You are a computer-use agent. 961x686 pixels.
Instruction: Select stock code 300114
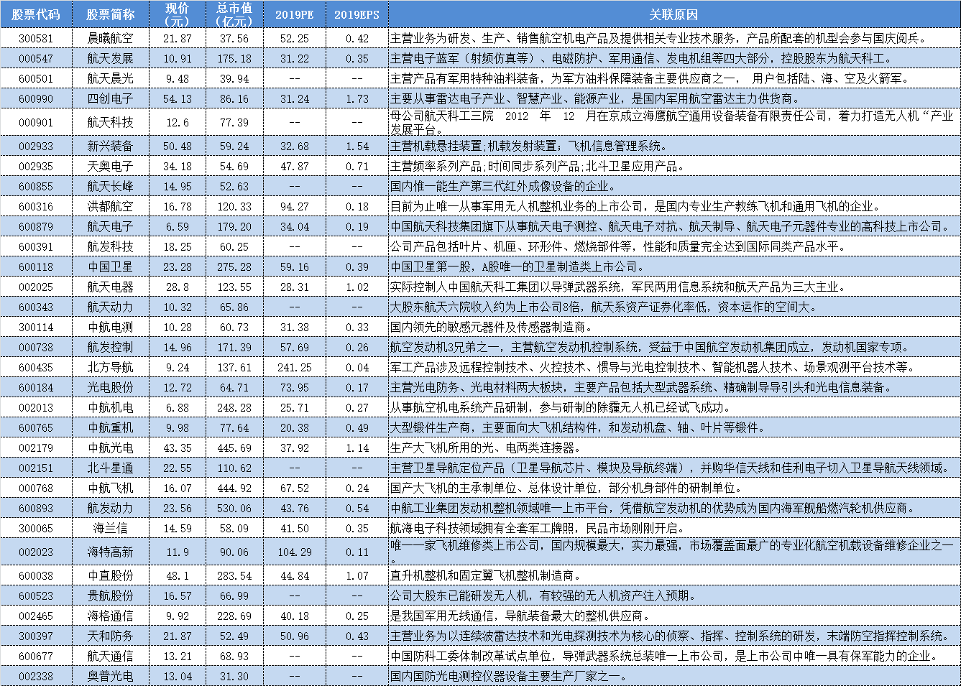36,327
